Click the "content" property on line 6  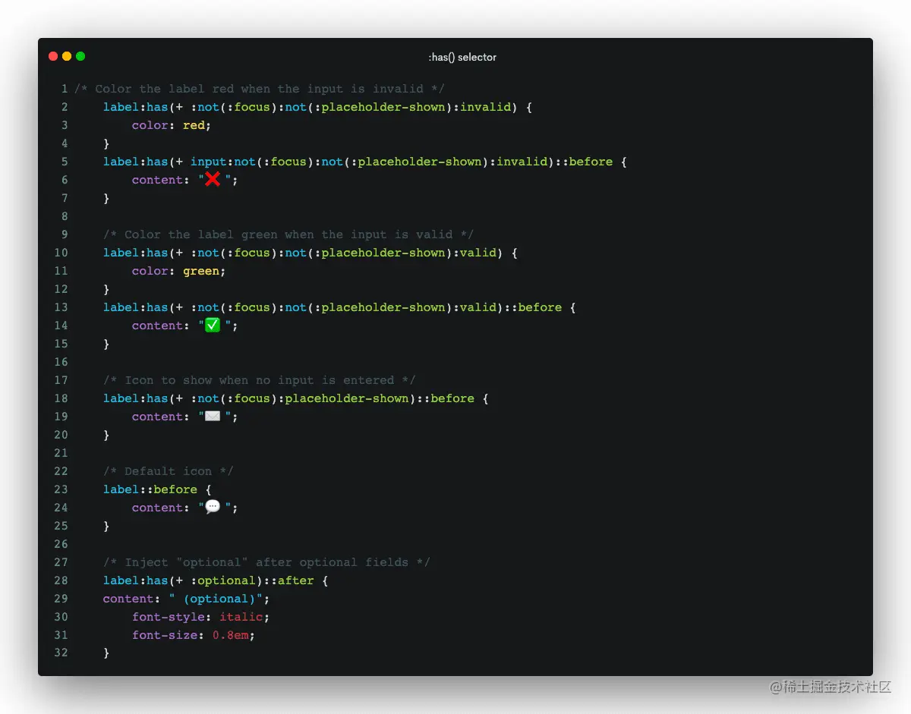point(157,180)
